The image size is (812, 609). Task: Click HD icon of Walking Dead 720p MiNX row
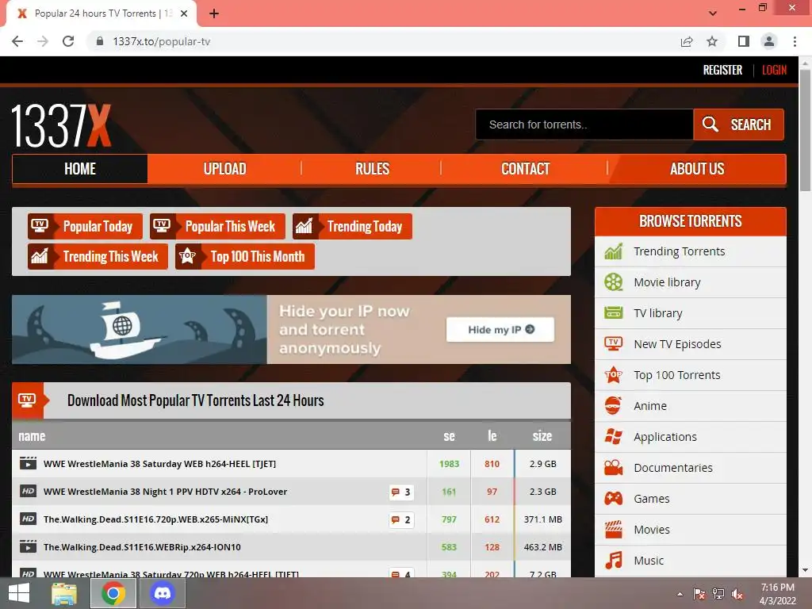point(28,519)
